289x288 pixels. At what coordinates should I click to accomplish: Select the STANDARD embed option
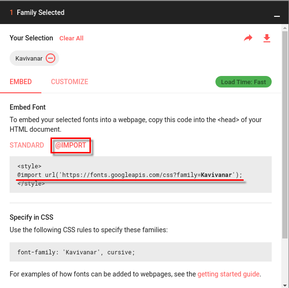(x=27, y=145)
